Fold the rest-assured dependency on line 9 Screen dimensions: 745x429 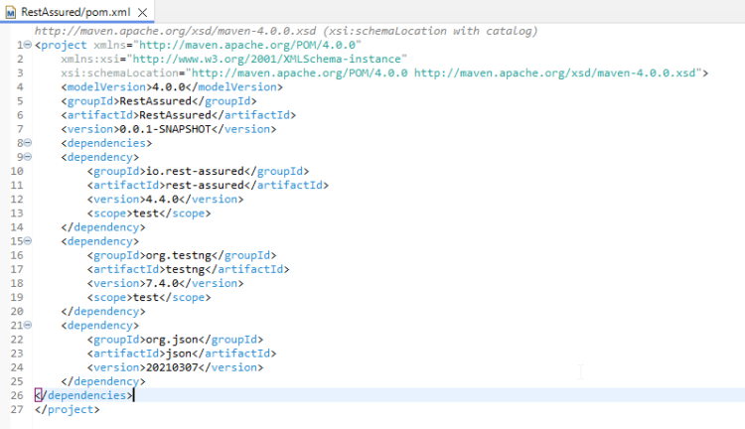[28, 157]
